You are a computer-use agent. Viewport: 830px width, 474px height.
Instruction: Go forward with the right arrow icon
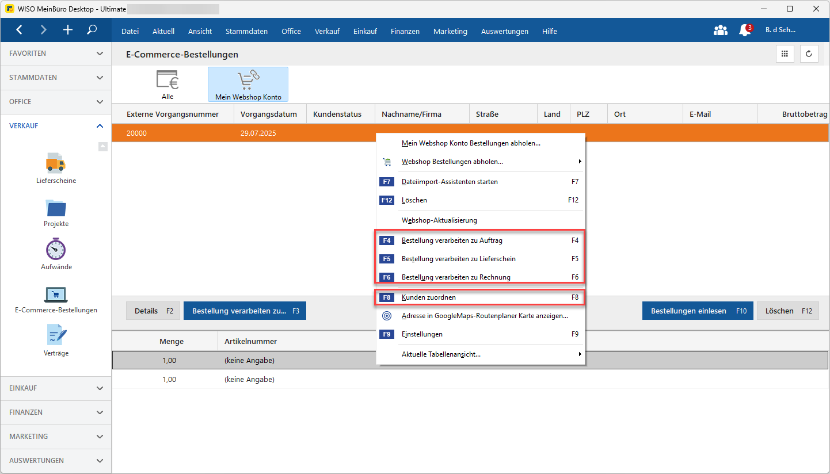(44, 30)
